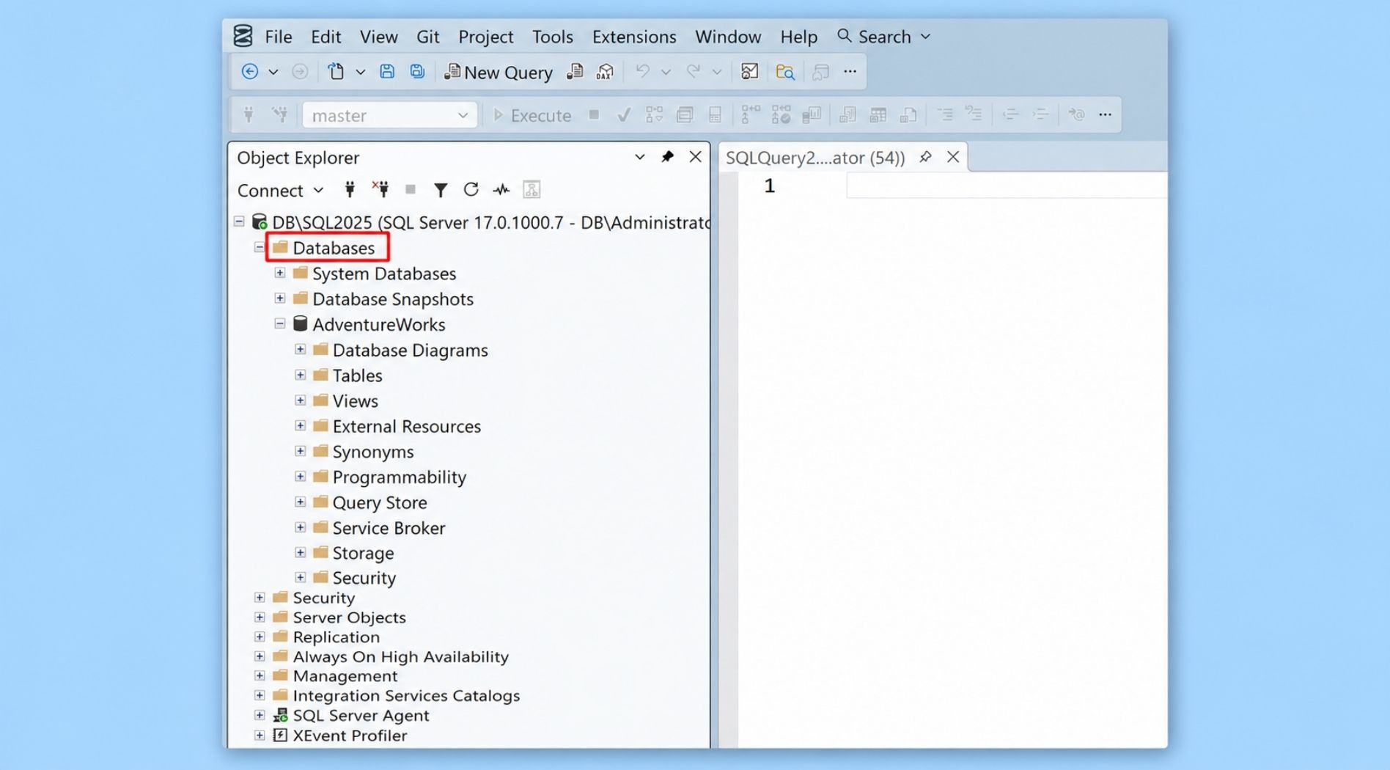
Task: Close the SQLQuery2 tab
Action: [953, 157]
